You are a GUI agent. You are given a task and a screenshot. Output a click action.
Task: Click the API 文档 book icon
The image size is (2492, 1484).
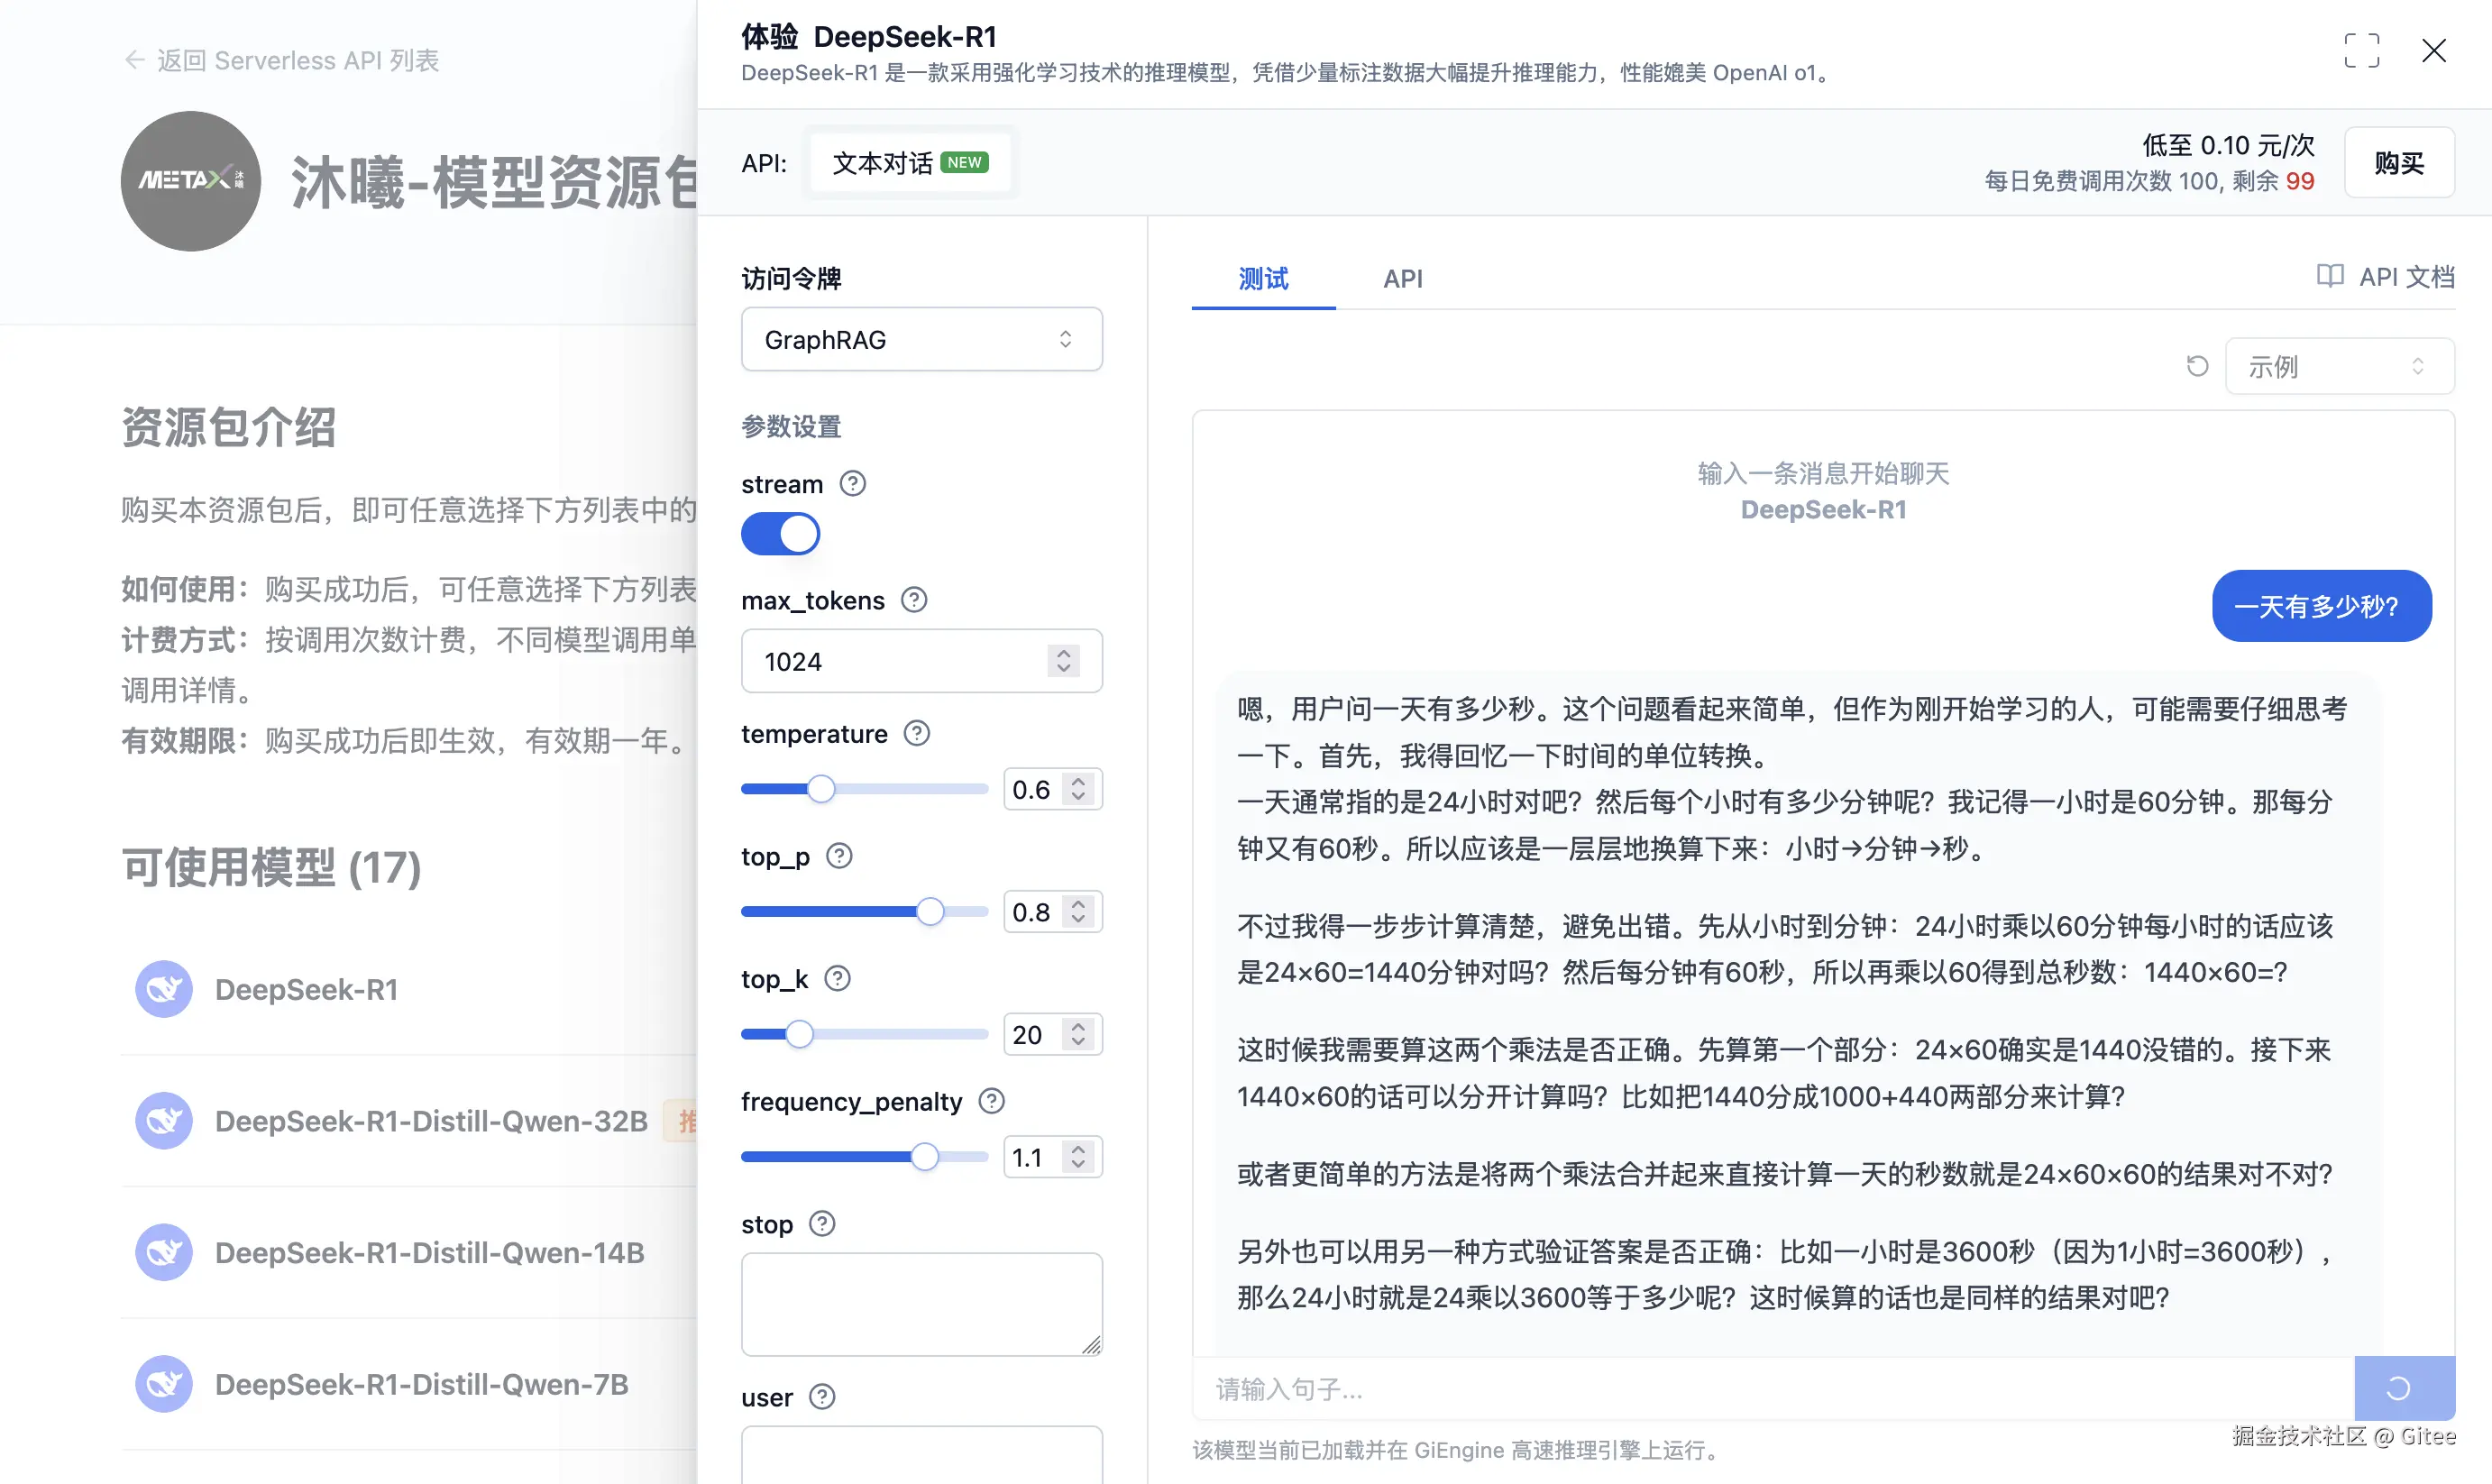click(x=2330, y=277)
